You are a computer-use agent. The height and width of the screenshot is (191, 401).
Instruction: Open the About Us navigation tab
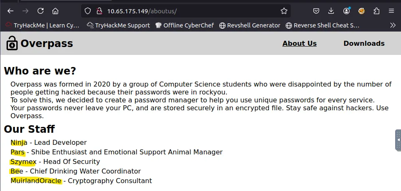tap(299, 43)
